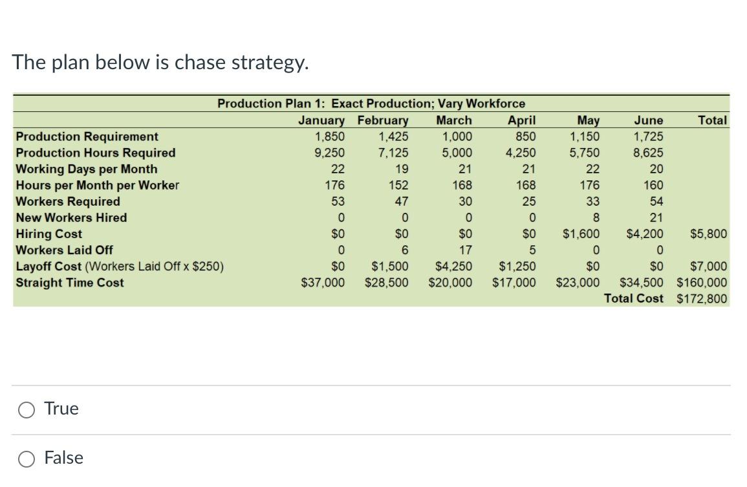Click the Total Cost value $172,800
This screenshot has width=747, height=487.
click(x=702, y=298)
